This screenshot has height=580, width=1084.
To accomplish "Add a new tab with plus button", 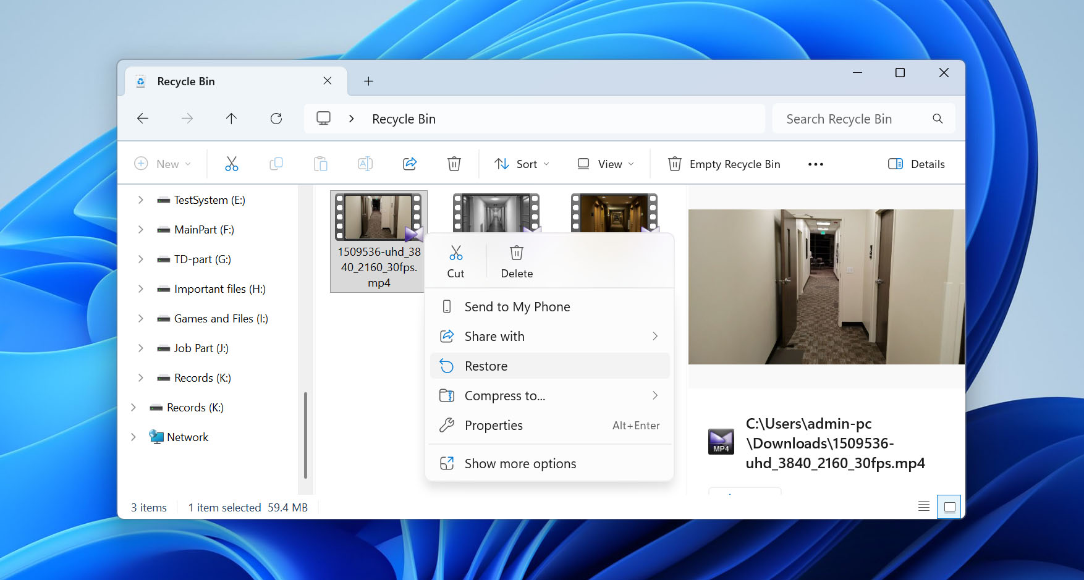I will click(x=368, y=82).
